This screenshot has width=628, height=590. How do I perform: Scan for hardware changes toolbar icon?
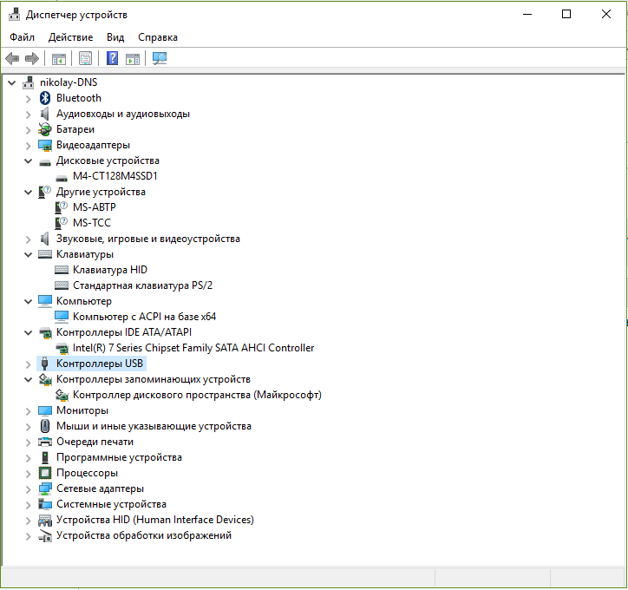160,58
